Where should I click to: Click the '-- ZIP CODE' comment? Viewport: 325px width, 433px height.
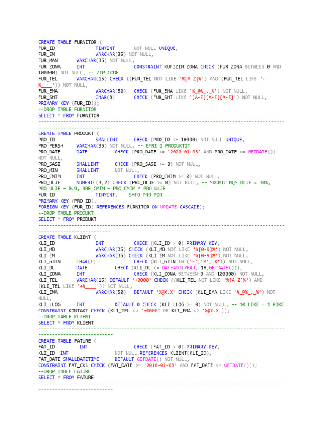(x=103, y=73)
